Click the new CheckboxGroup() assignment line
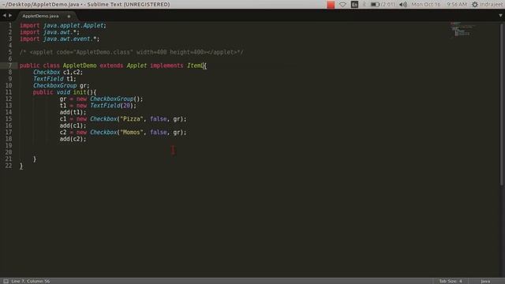Image resolution: width=505 pixels, height=284 pixels. (x=101, y=99)
